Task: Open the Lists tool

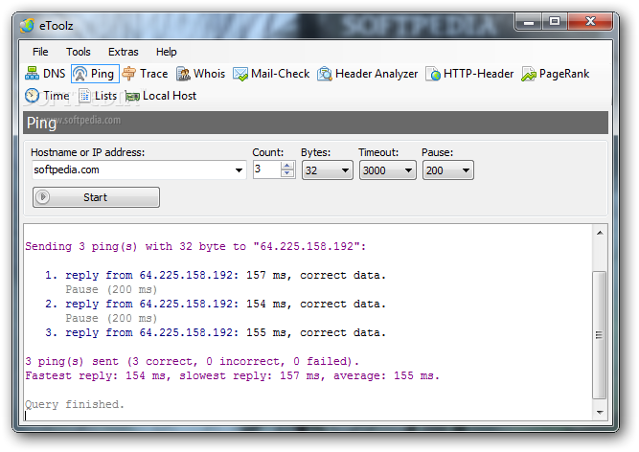Action: click(x=98, y=96)
